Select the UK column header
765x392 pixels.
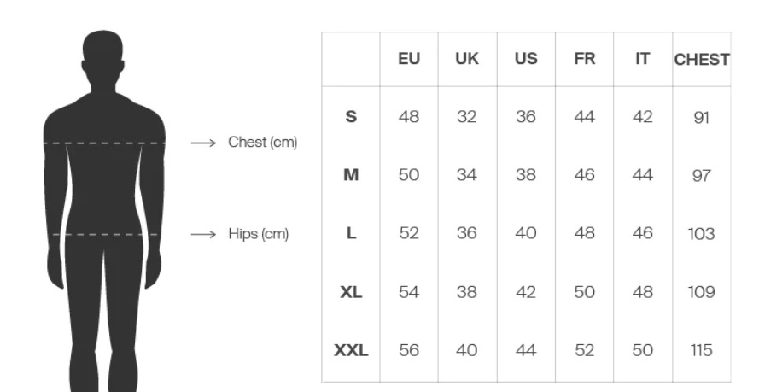click(x=467, y=60)
